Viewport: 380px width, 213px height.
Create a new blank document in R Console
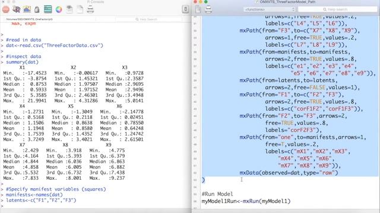tap(80, 9)
